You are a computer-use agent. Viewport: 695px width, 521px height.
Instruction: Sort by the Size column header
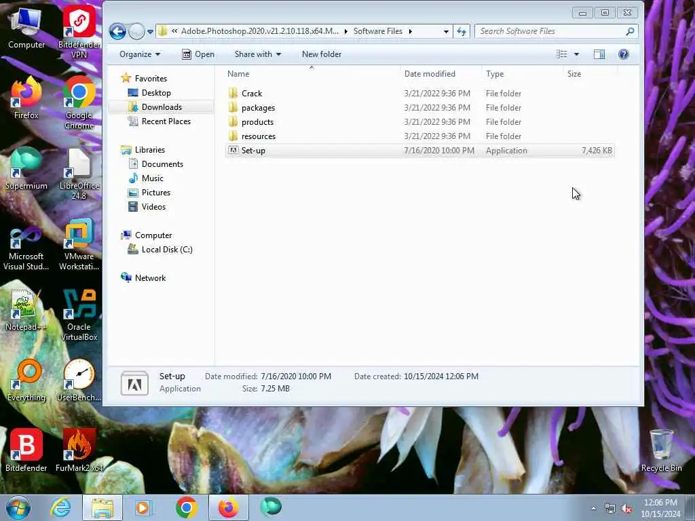pyautogui.click(x=590, y=74)
